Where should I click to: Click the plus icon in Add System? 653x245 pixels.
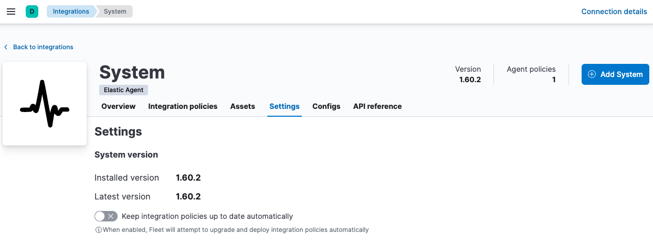click(592, 74)
